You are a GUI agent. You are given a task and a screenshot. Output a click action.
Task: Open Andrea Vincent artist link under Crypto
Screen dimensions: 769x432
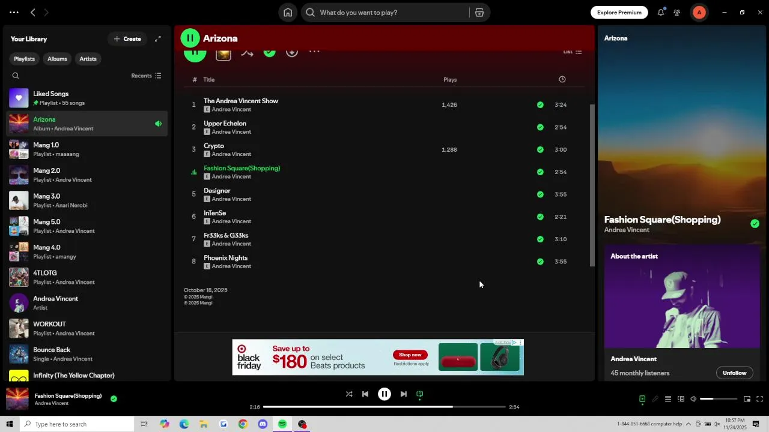tap(231, 154)
